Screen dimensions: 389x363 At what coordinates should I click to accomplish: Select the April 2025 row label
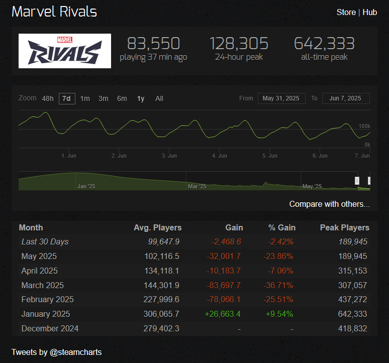tap(39, 271)
